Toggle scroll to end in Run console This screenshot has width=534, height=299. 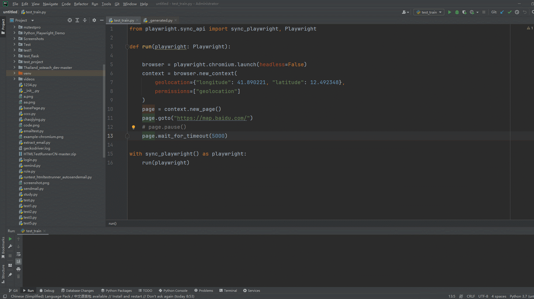click(x=18, y=262)
